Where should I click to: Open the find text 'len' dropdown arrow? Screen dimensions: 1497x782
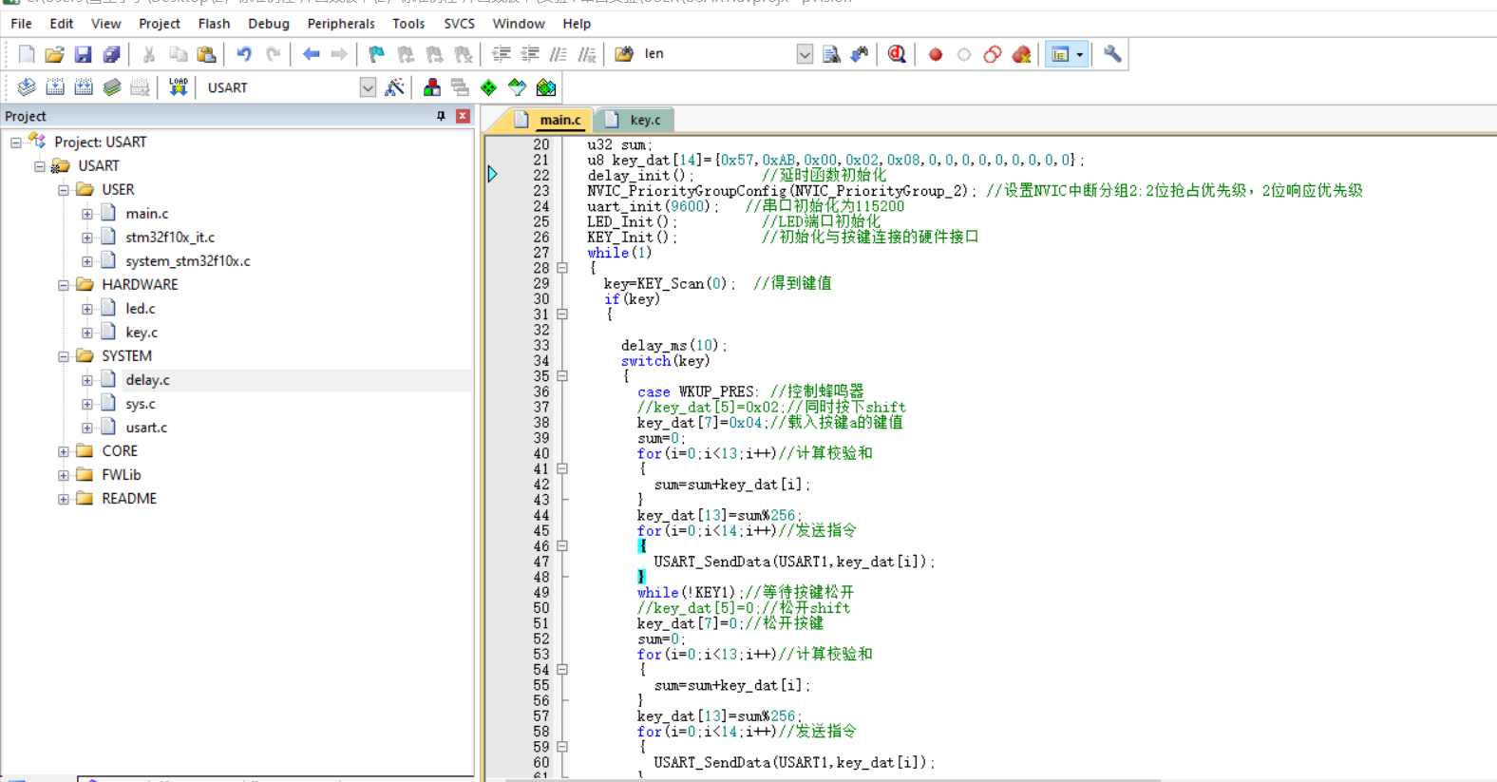coord(805,54)
